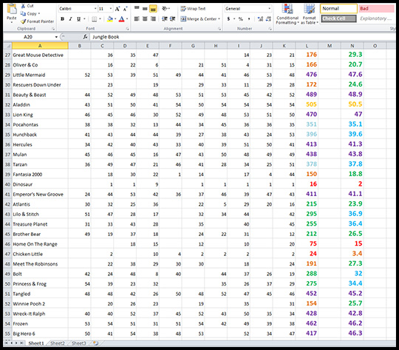Open Clipboard group dialog launcher
The height and width of the screenshot is (350, 399).
coord(53,29)
